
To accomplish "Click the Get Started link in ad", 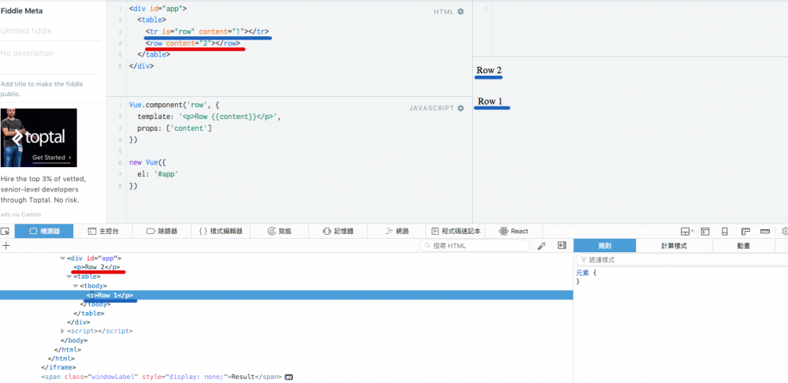I will click(x=52, y=158).
